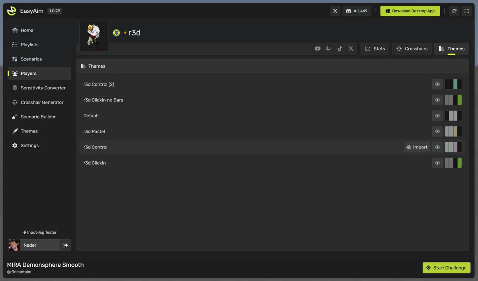Open r3d's TikTok profile icon
478x281 pixels.
[x=340, y=49]
